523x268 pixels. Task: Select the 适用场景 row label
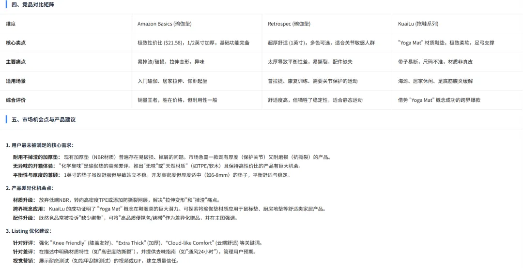click(15, 81)
